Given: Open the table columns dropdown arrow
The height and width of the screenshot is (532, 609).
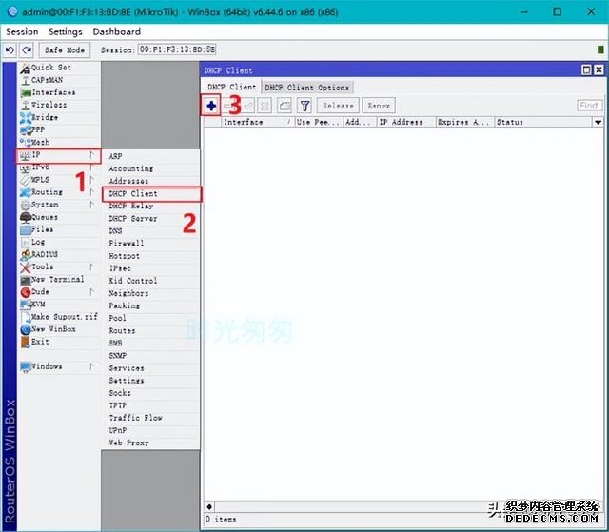Looking at the screenshot, I should tap(599, 123).
